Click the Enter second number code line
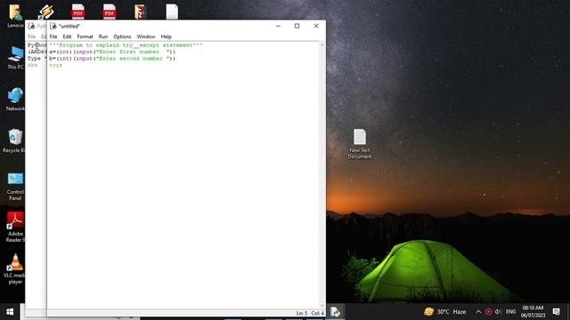Image resolution: width=570 pixels, height=320 pixels. point(112,59)
